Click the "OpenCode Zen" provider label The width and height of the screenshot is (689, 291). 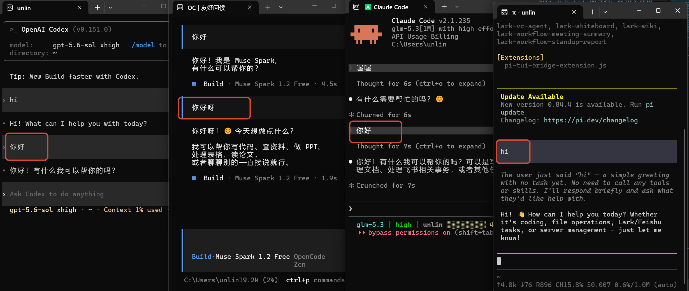[310, 260]
